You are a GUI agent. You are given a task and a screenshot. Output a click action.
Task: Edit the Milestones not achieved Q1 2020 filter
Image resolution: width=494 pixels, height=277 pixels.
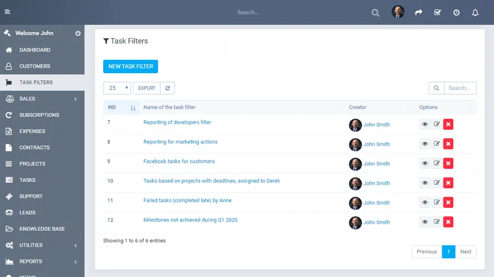click(x=437, y=222)
